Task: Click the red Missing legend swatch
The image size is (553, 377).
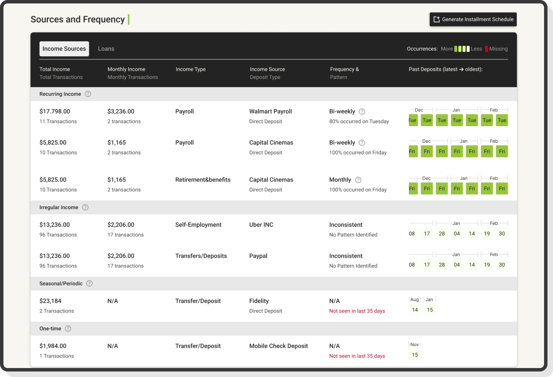Action: point(487,49)
